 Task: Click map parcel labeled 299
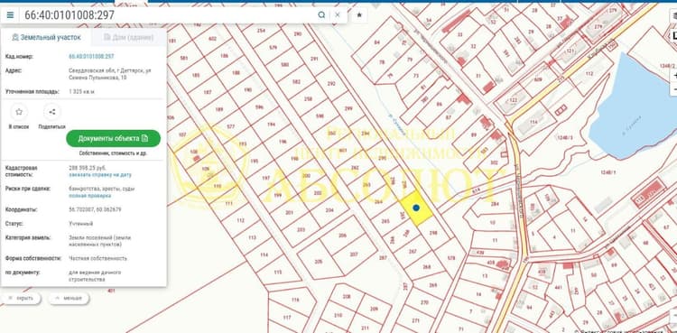pyautogui.click(x=348, y=108)
